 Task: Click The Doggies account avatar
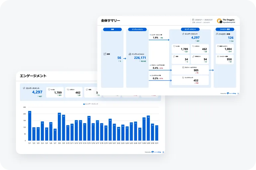click(219, 21)
